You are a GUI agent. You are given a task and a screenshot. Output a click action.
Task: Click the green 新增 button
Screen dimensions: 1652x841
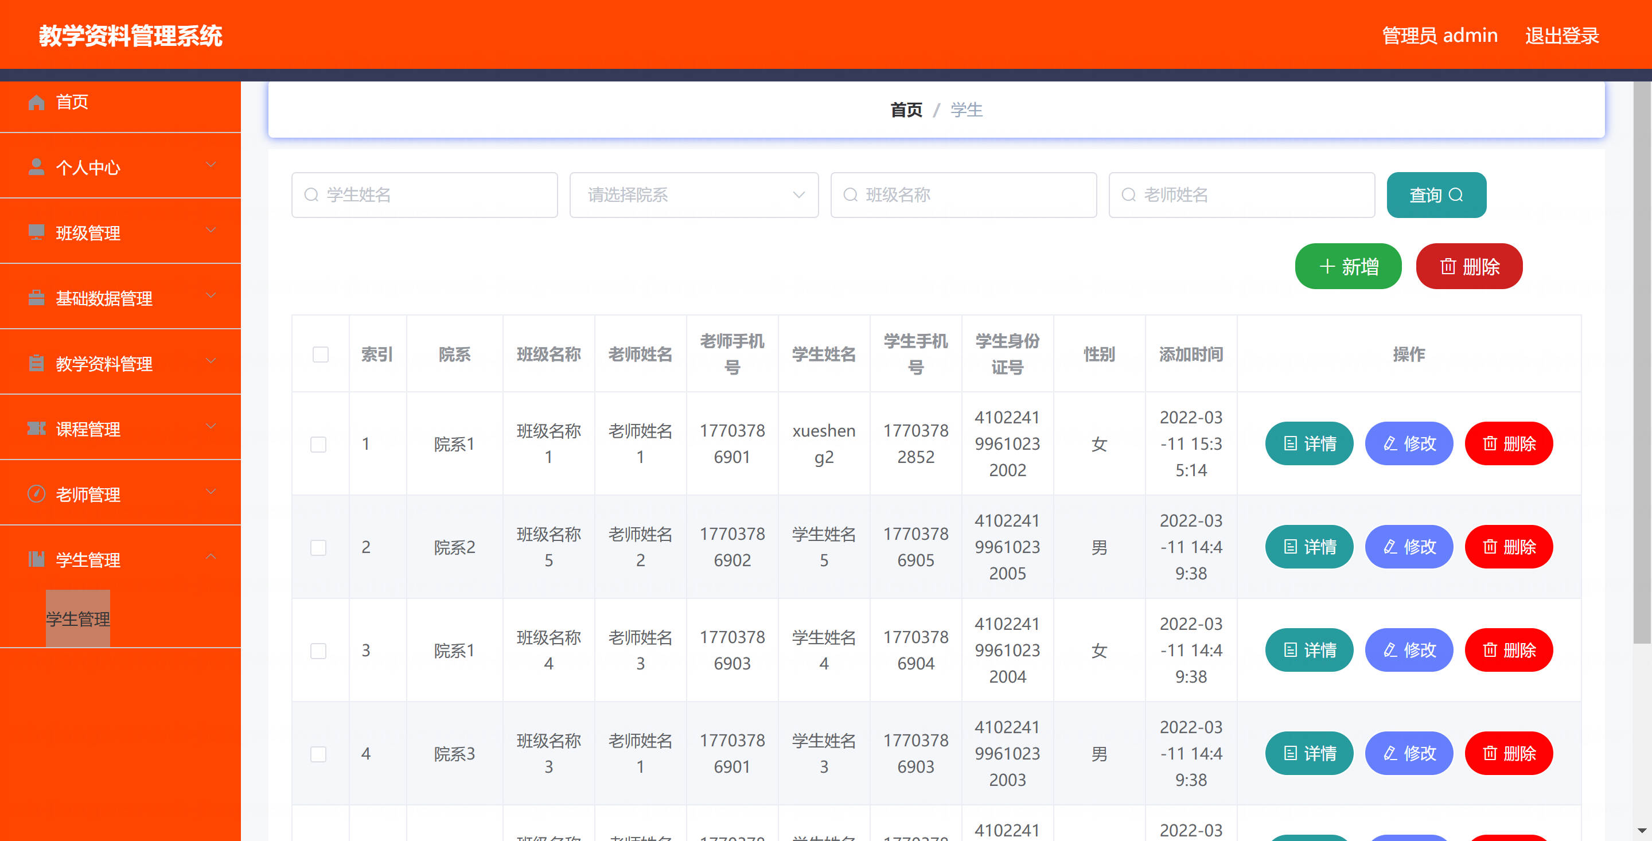[1348, 266]
